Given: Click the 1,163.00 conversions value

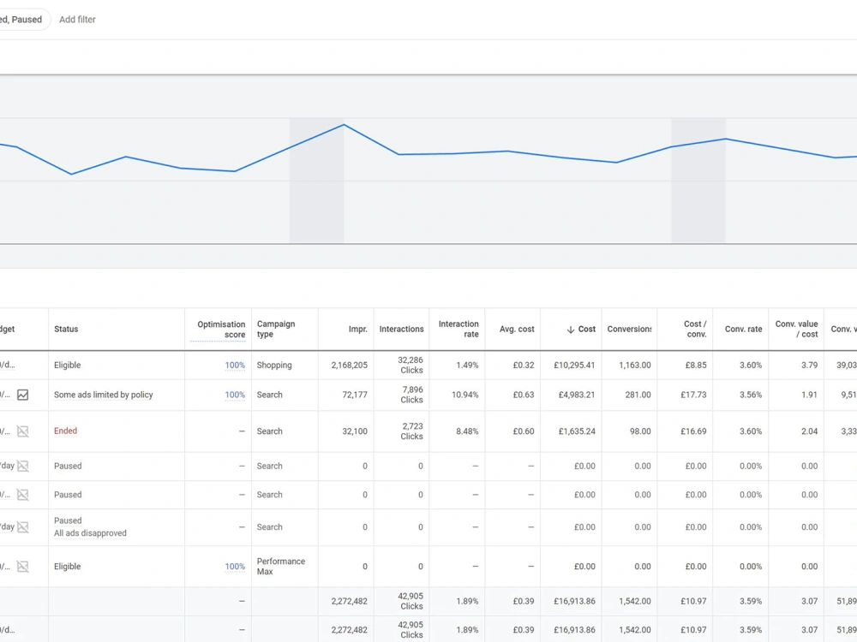Looking at the screenshot, I should 634,366.
